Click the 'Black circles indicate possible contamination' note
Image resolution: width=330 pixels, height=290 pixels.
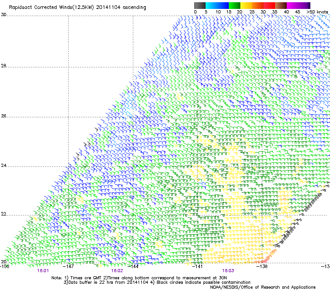tap(201, 282)
